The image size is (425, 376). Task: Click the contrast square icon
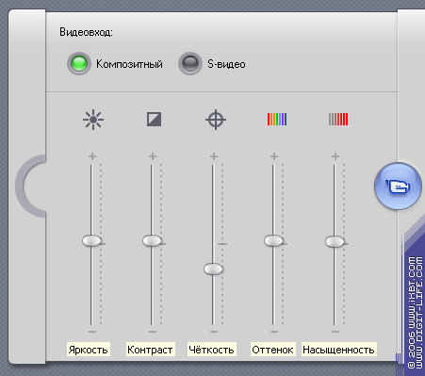click(155, 120)
